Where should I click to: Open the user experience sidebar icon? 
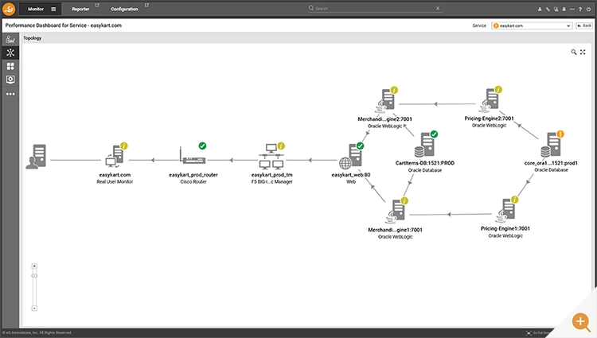(x=10, y=39)
